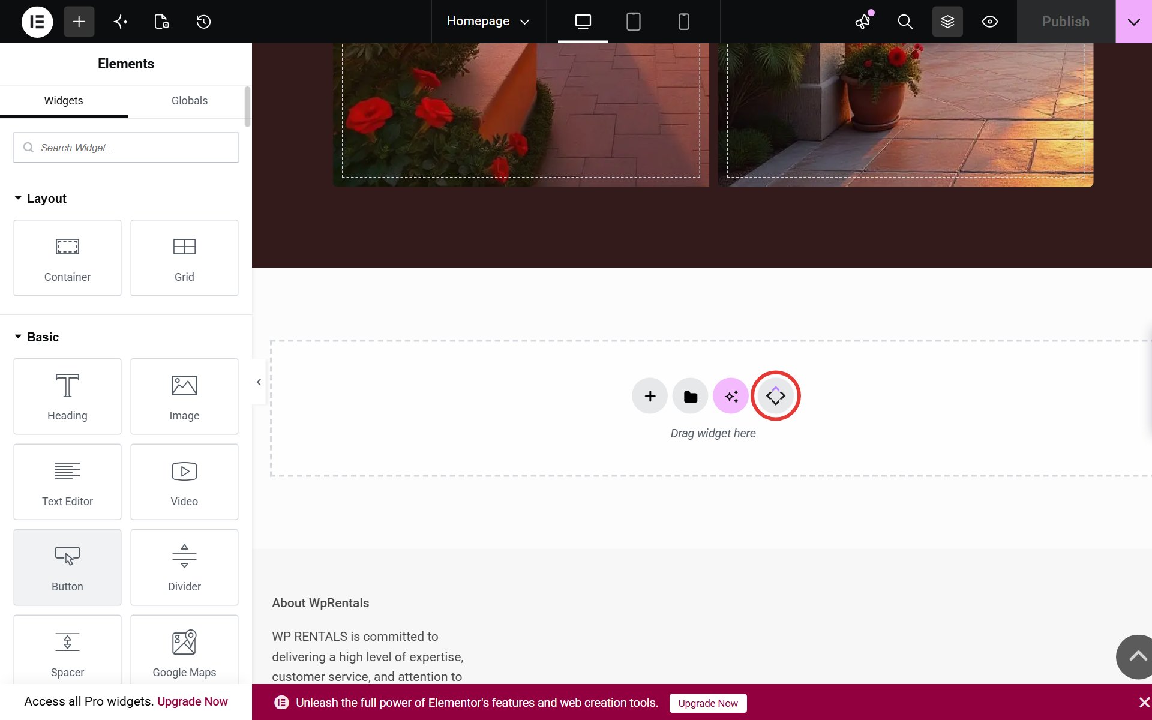Click the circled diamond arrows button
1152x720 pixels.
(x=776, y=396)
